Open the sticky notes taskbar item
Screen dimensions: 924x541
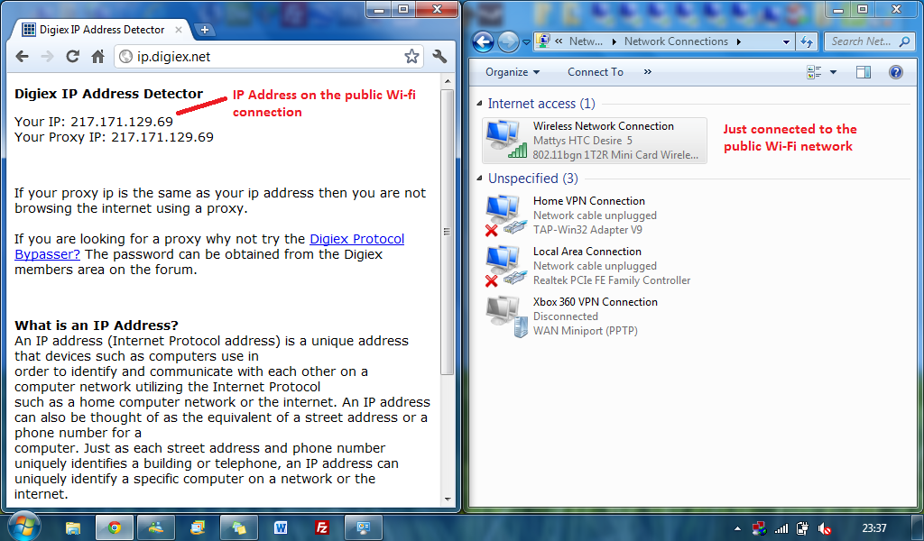238,527
